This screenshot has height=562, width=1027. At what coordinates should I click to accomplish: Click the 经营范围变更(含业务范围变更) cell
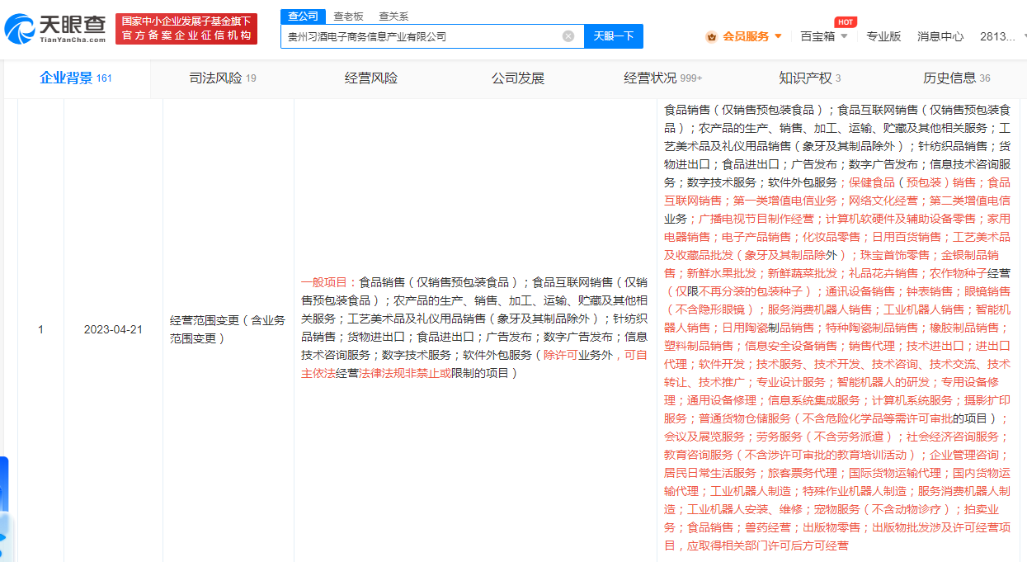(228, 329)
